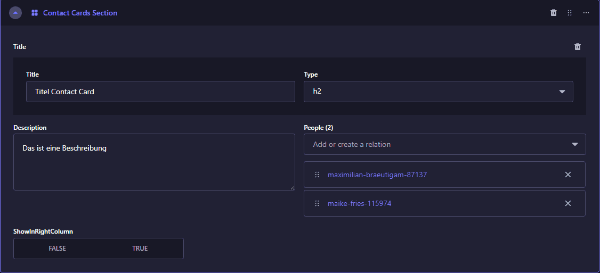Viewport: 600px width, 273px height.
Task: Click drag handle for maike-fries-115974
Action: (317, 203)
